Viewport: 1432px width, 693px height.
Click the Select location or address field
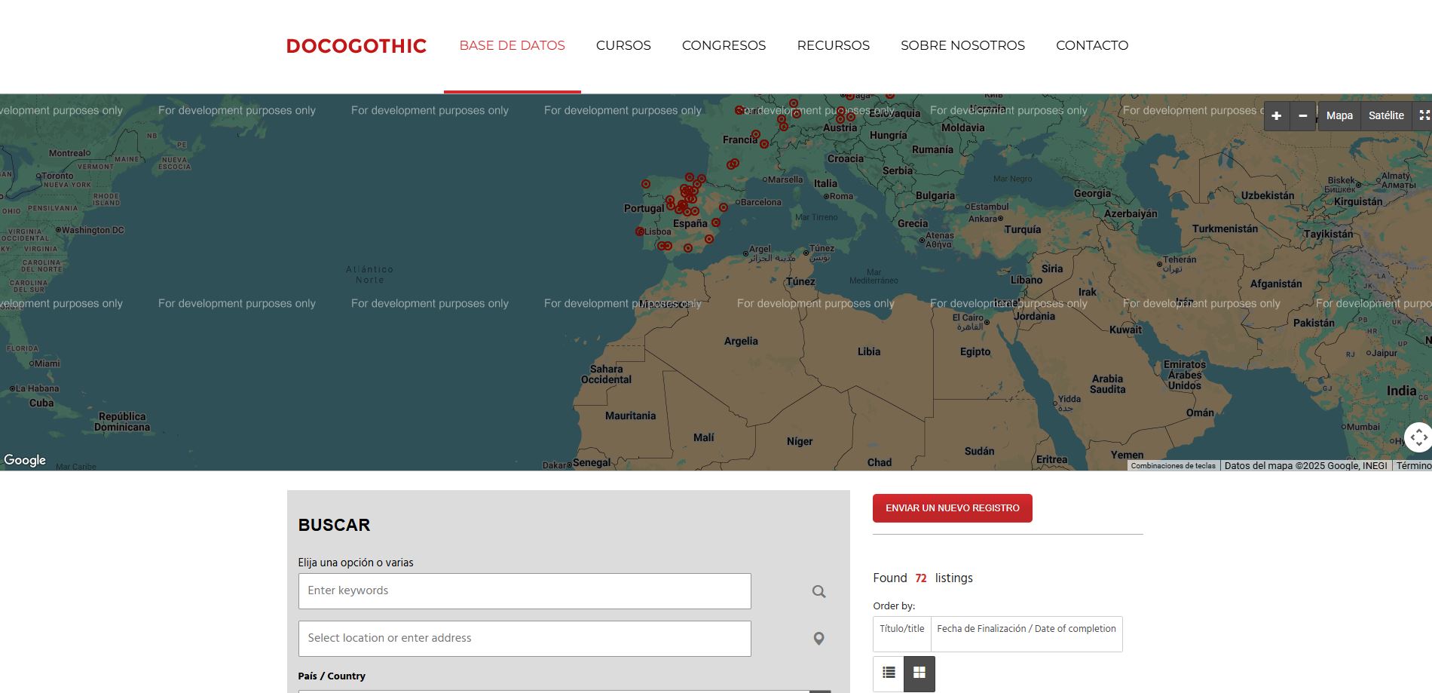point(524,639)
